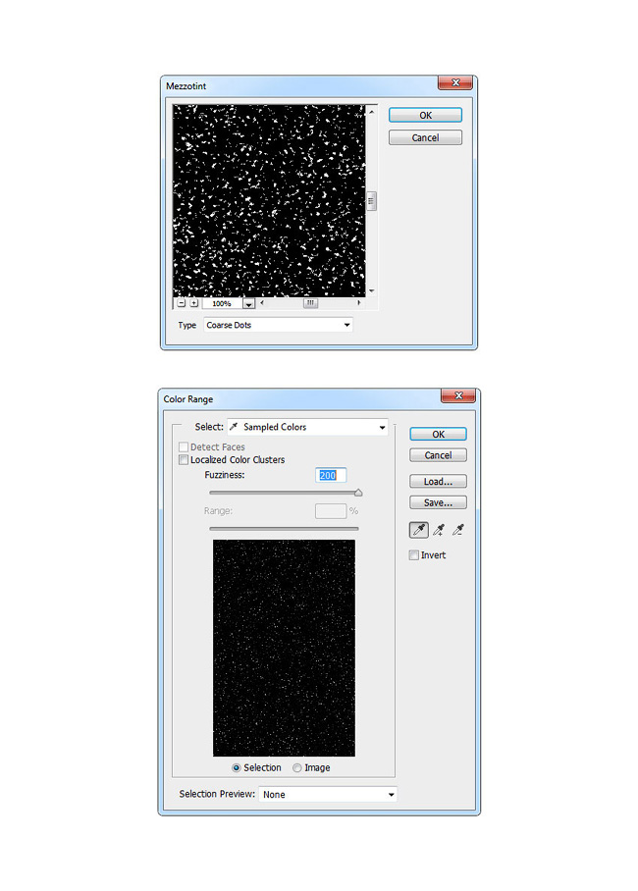Image resolution: width=638 pixels, height=891 pixels.
Task: Enable the Localized Color Clusters checkbox
Action: pos(184,459)
